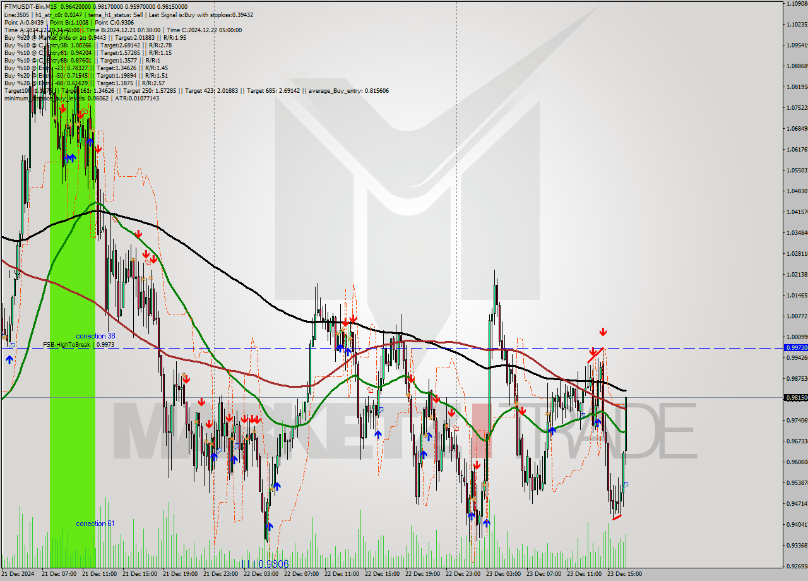Image resolution: width=808 pixels, height=581 pixels.
Task: Click the 1.07522 price axis value
Action: (x=797, y=108)
